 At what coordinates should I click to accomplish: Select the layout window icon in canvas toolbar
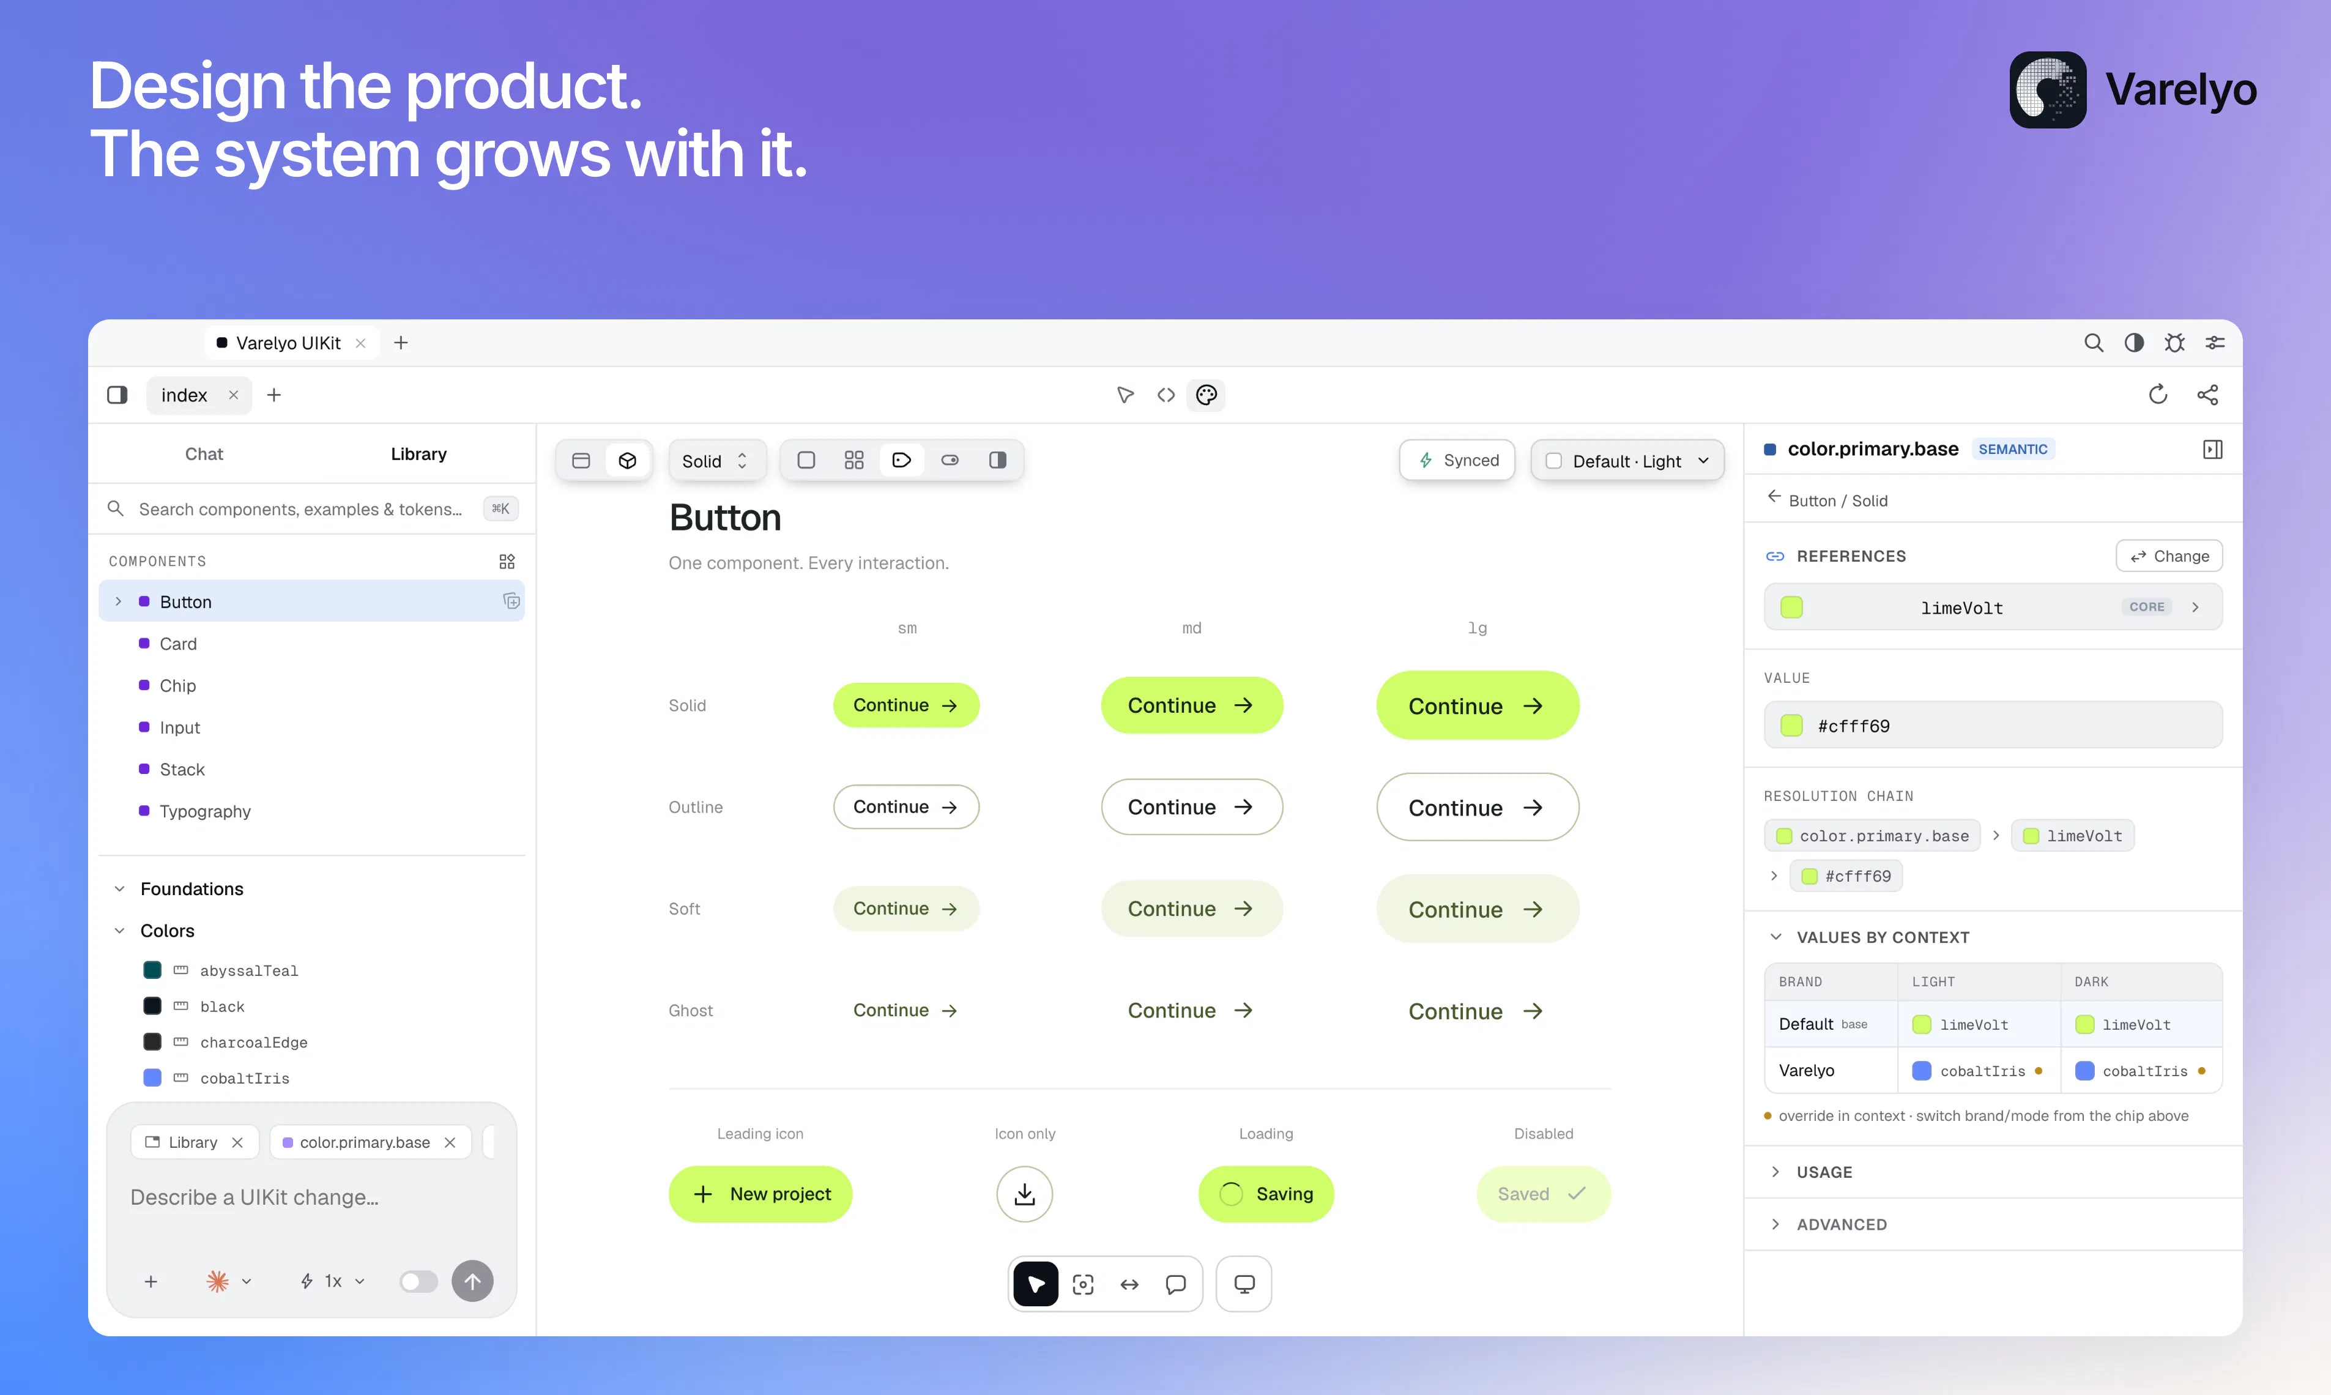[581, 461]
